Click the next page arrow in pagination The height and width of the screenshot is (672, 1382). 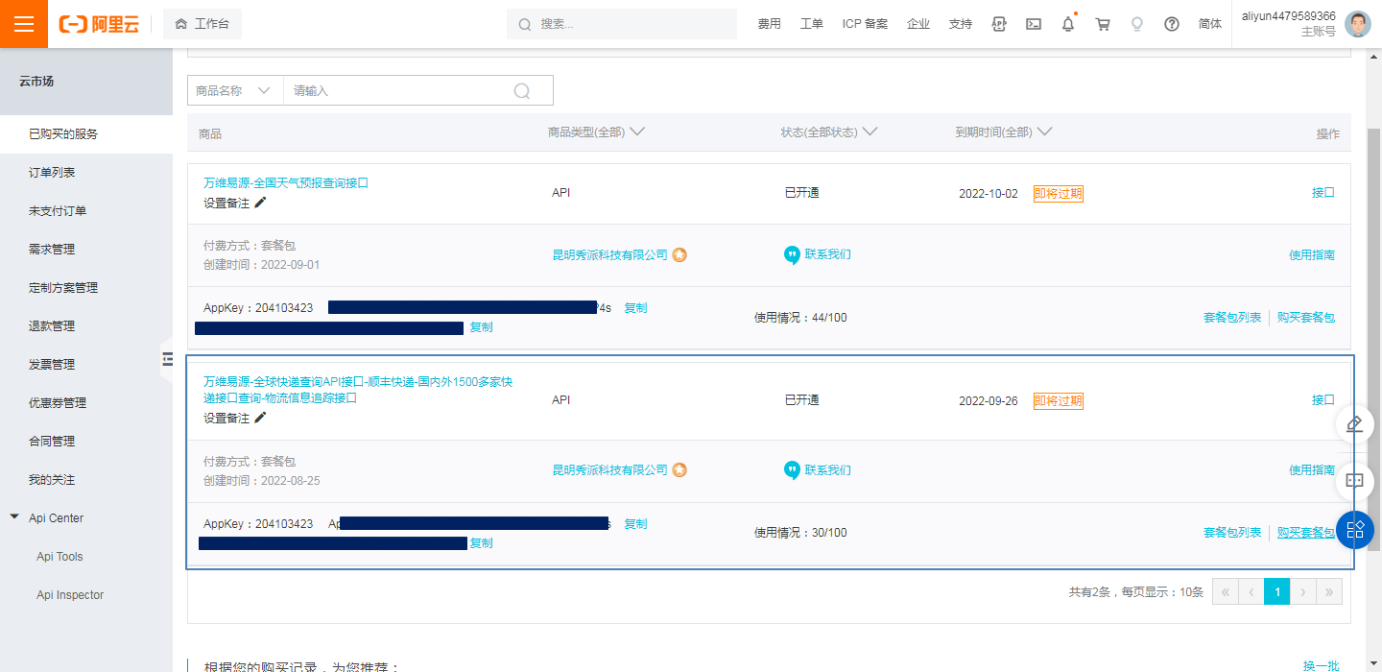1302,592
